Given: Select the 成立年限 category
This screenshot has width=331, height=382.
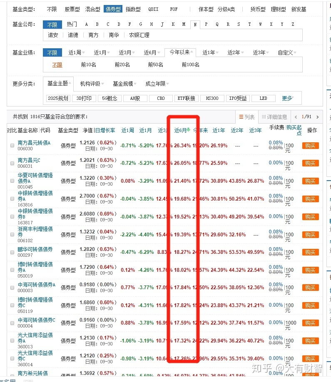Looking at the screenshot, I should 157,84.
